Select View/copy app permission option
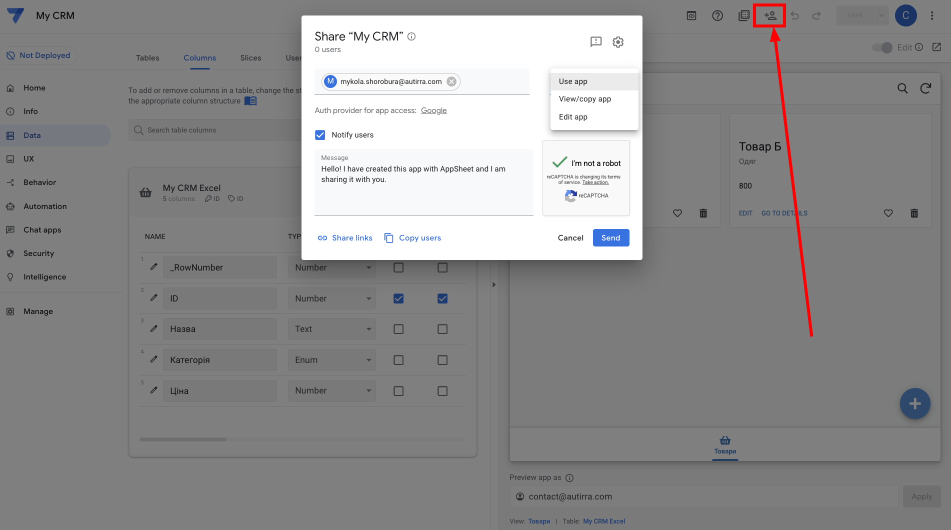 (594, 99)
